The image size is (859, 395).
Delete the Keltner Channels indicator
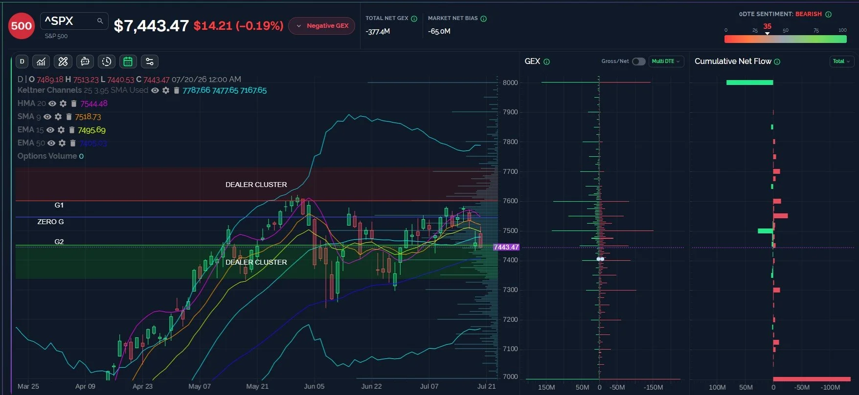177,90
